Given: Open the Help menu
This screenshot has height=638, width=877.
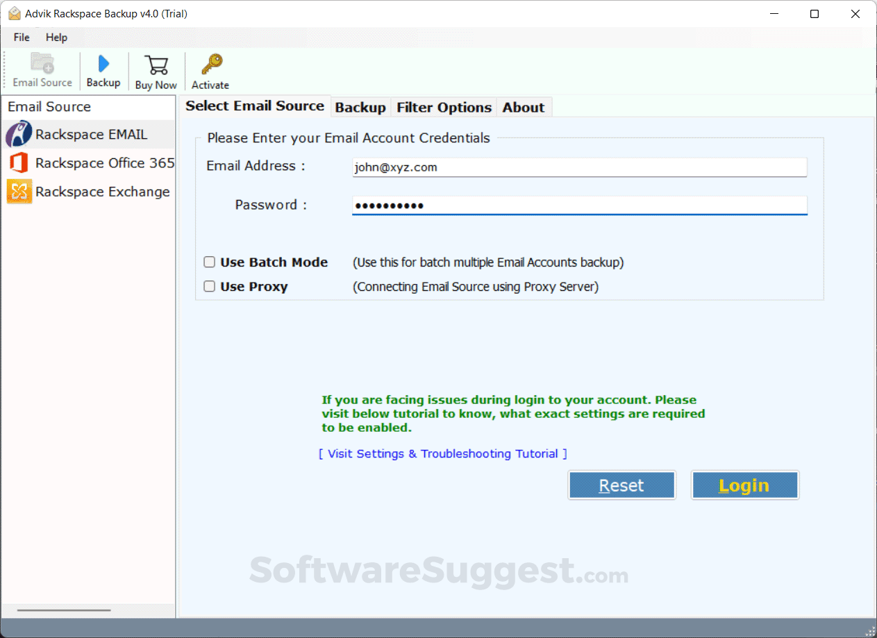Looking at the screenshot, I should (56, 37).
